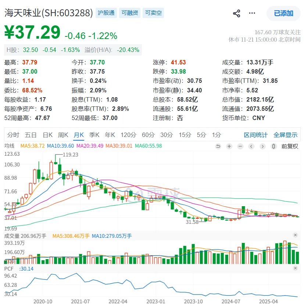Screen dimensions: 304x307
Task: Switch to the 周K chart tab
Action: 63,135
